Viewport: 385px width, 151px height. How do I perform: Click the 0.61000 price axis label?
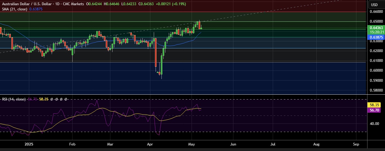click(x=376, y=61)
